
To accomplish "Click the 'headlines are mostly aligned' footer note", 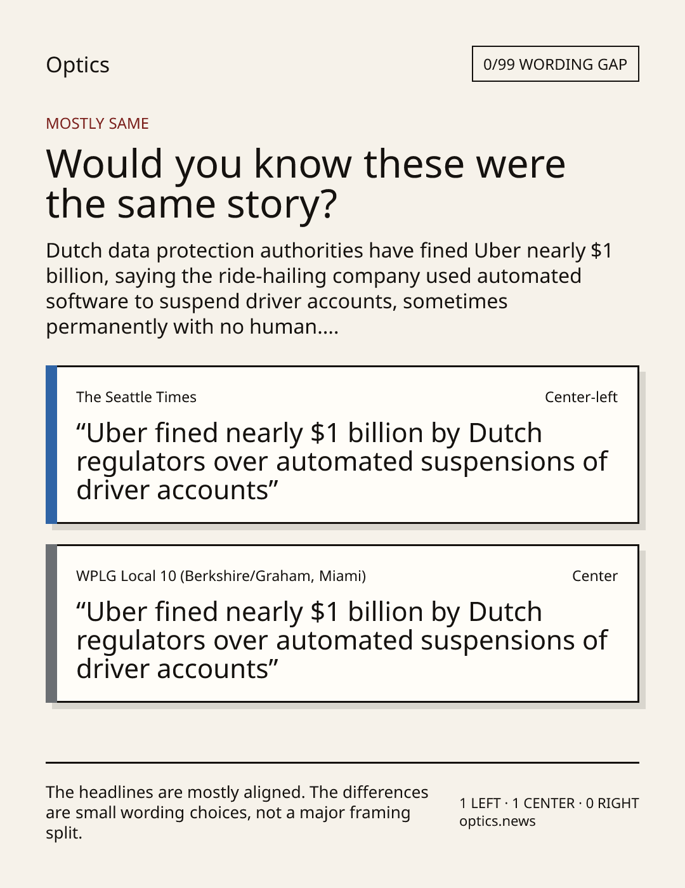I will [x=237, y=813].
